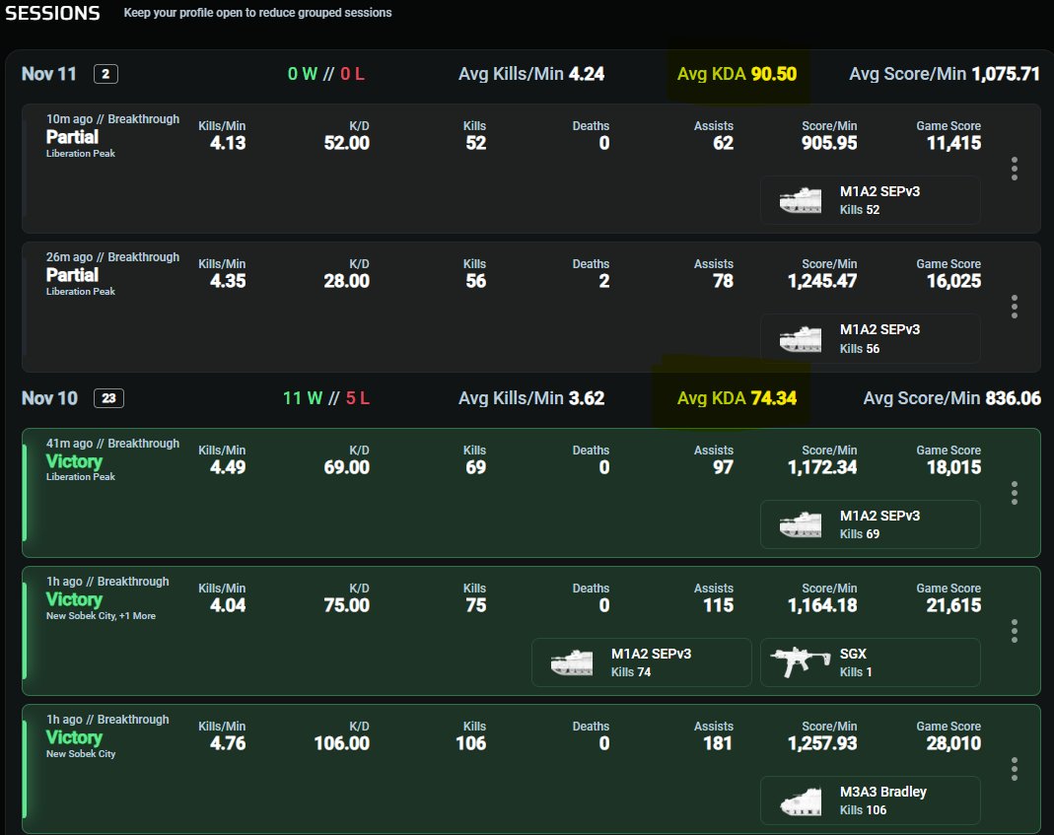1054x835 pixels.
Task: Select the SGX Kills 1 weapon card
Action: [870, 662]
